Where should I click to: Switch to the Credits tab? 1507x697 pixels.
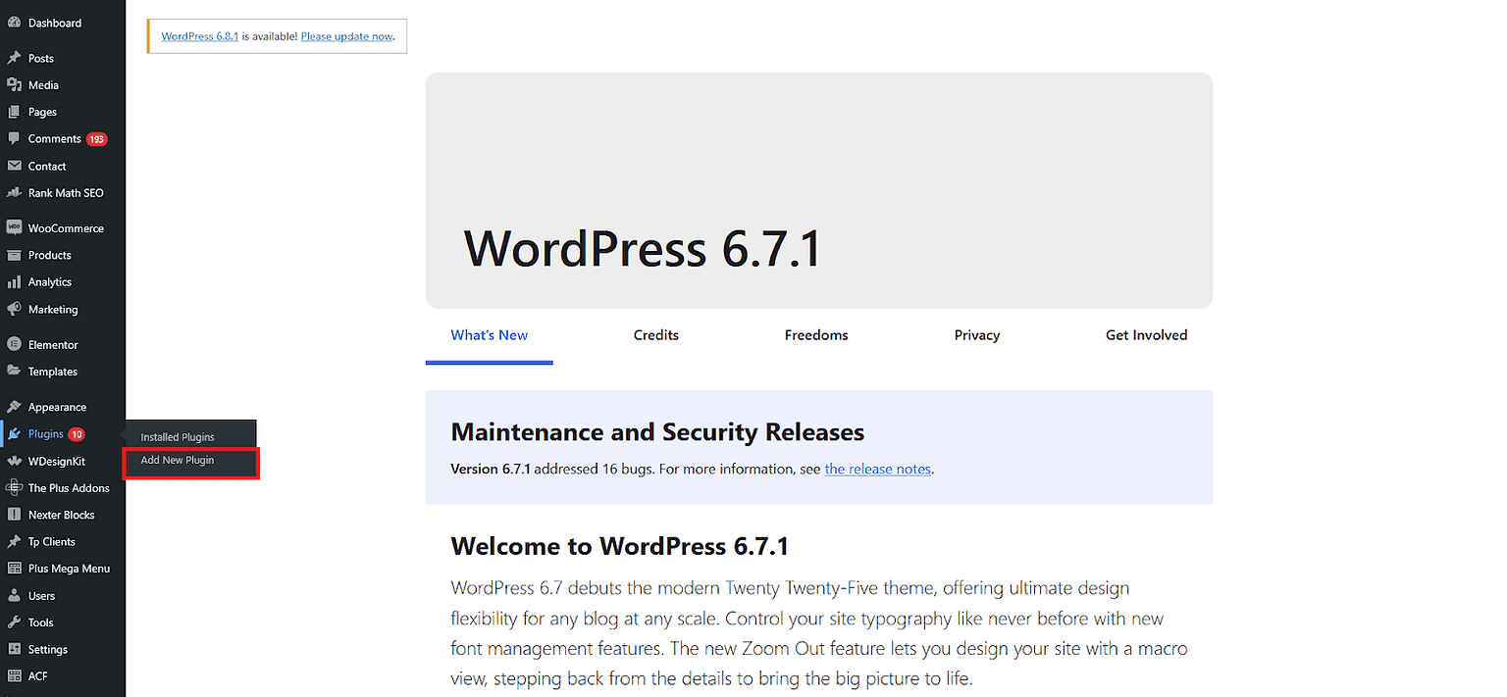click(655, 334)
